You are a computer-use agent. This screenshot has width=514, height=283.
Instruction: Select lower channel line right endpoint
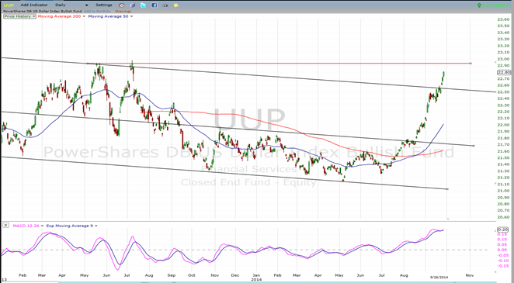point(448,189)
